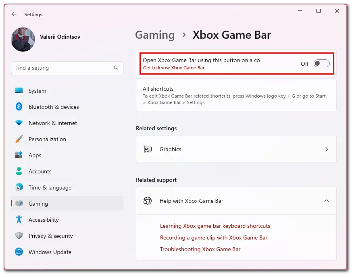Image resolution: width=354 pixels, height=277 pixels.
Task: Click the search magnifier icon
Action: click(116, 68)
